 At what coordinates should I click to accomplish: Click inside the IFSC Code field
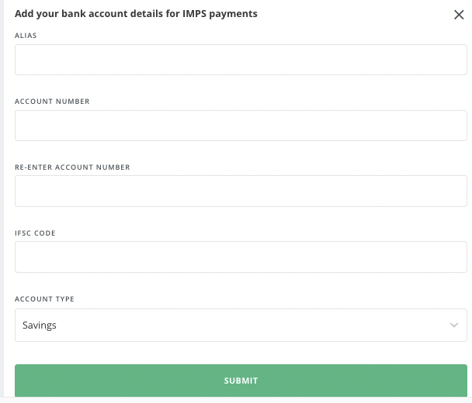pyautogui.click(x=241, y=257)
